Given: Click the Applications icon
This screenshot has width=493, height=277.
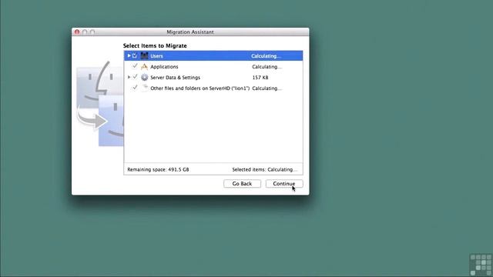Looking at the screenshot, I should pyautogui.click(x=144, y=67).
